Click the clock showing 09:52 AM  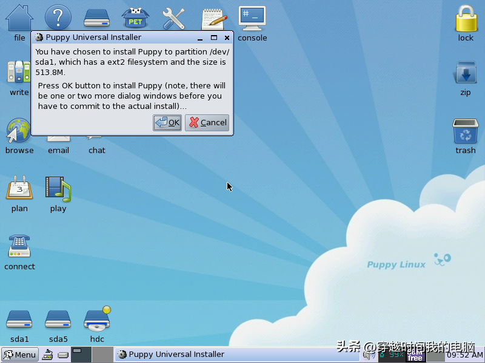[x=464, y=355]
